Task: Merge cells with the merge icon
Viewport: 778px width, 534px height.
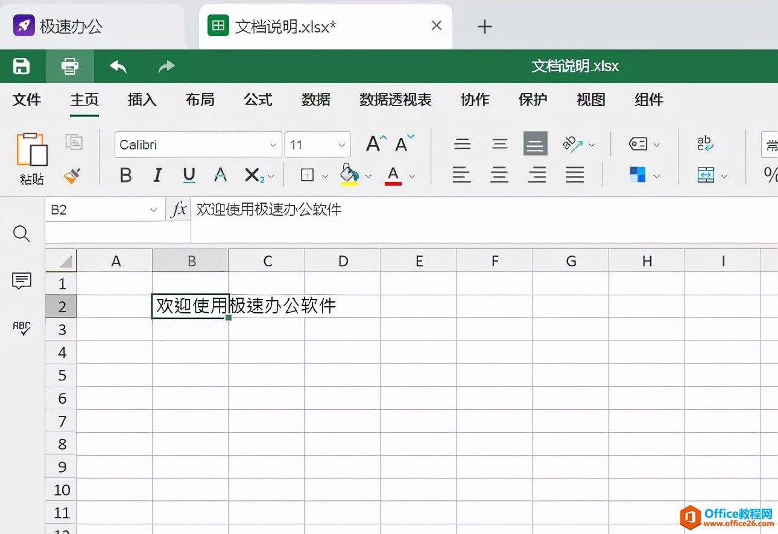Action: pyautogui.click(x=706, y=175)
